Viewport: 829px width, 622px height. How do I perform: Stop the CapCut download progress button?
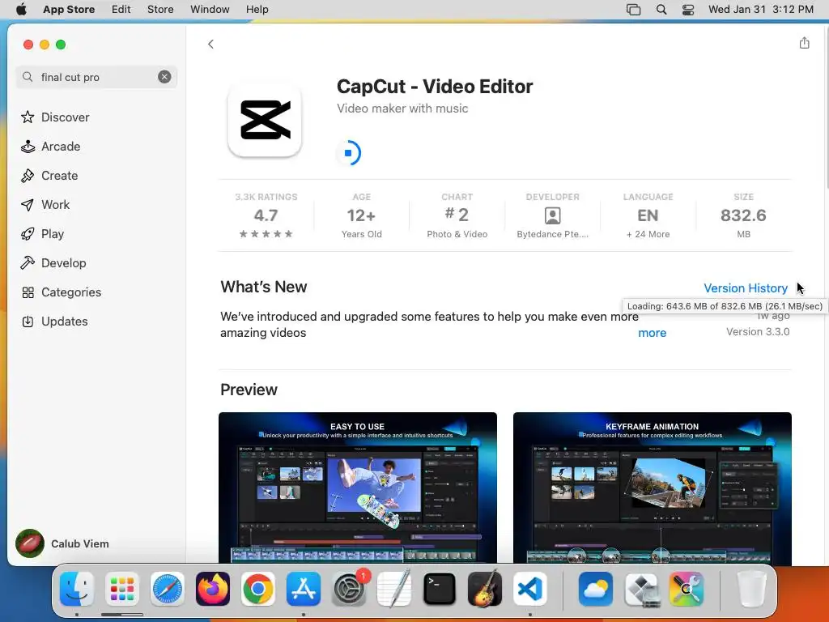(x=348, y=153)
